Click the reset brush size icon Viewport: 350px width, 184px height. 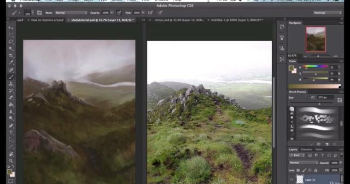(x=313, y=98)
